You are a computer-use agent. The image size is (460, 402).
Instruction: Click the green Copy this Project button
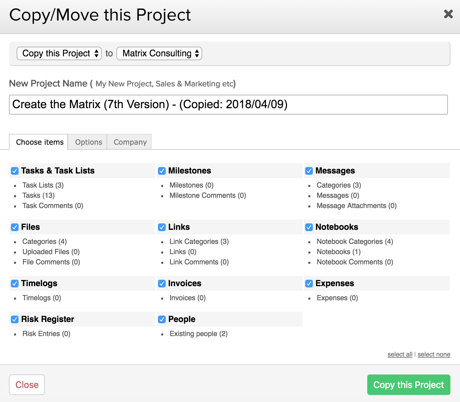coord(408,385)
